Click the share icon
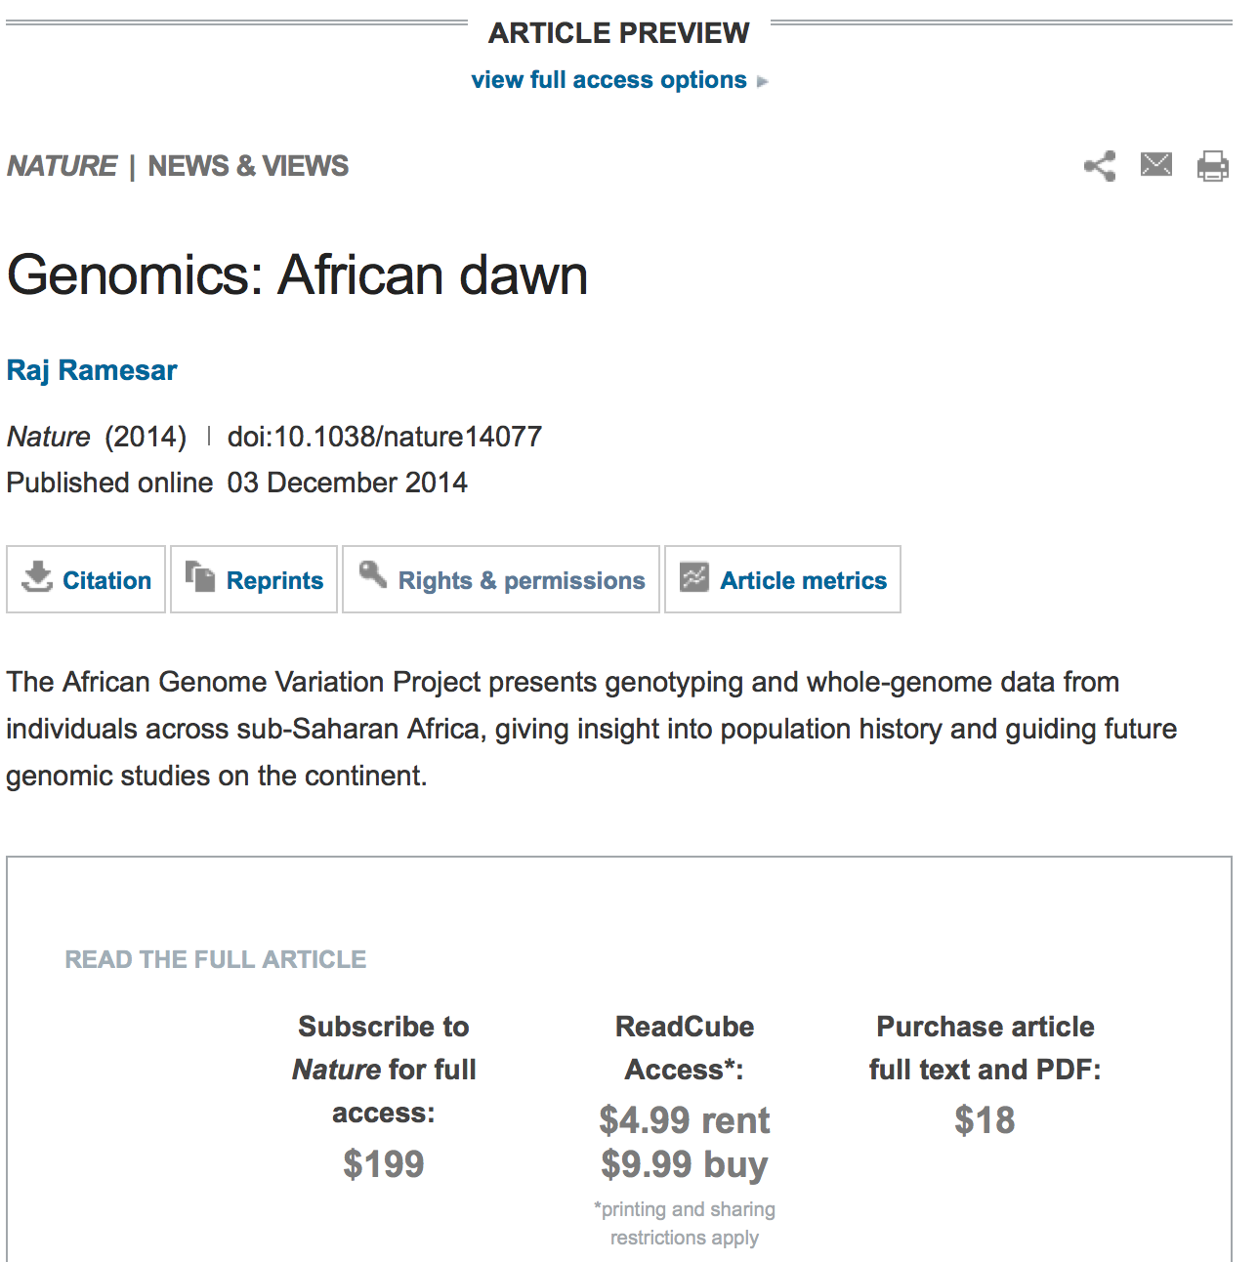This screenshot has height=1262, width=1258. [1100, 166]
